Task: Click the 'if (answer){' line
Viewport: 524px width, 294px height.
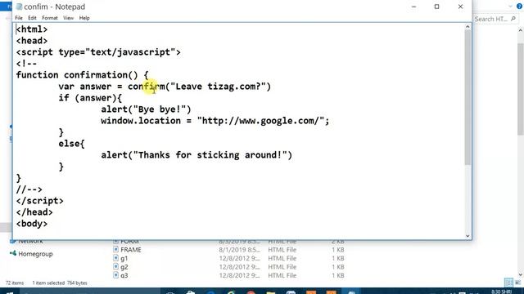Action: (x=90, y=98)
